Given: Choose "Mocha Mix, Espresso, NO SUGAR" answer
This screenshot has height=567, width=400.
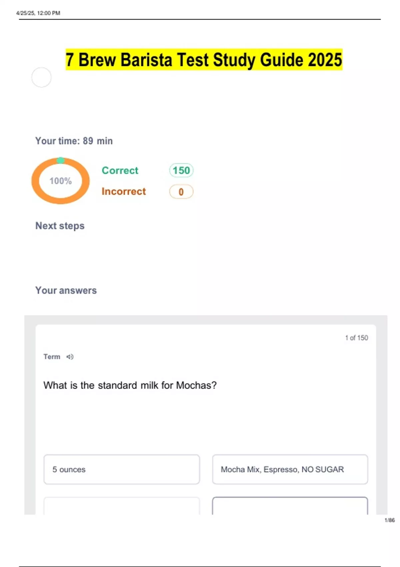Looking at the screenshot, I should 290,469.
